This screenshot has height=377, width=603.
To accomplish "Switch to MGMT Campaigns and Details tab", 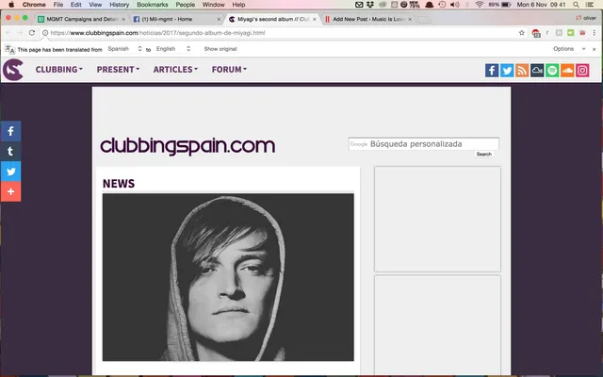I will coord(82,19).
